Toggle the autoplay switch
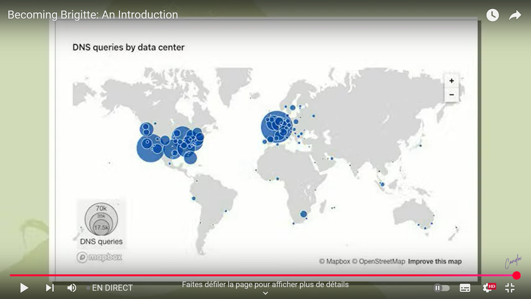 click(441, 288)
